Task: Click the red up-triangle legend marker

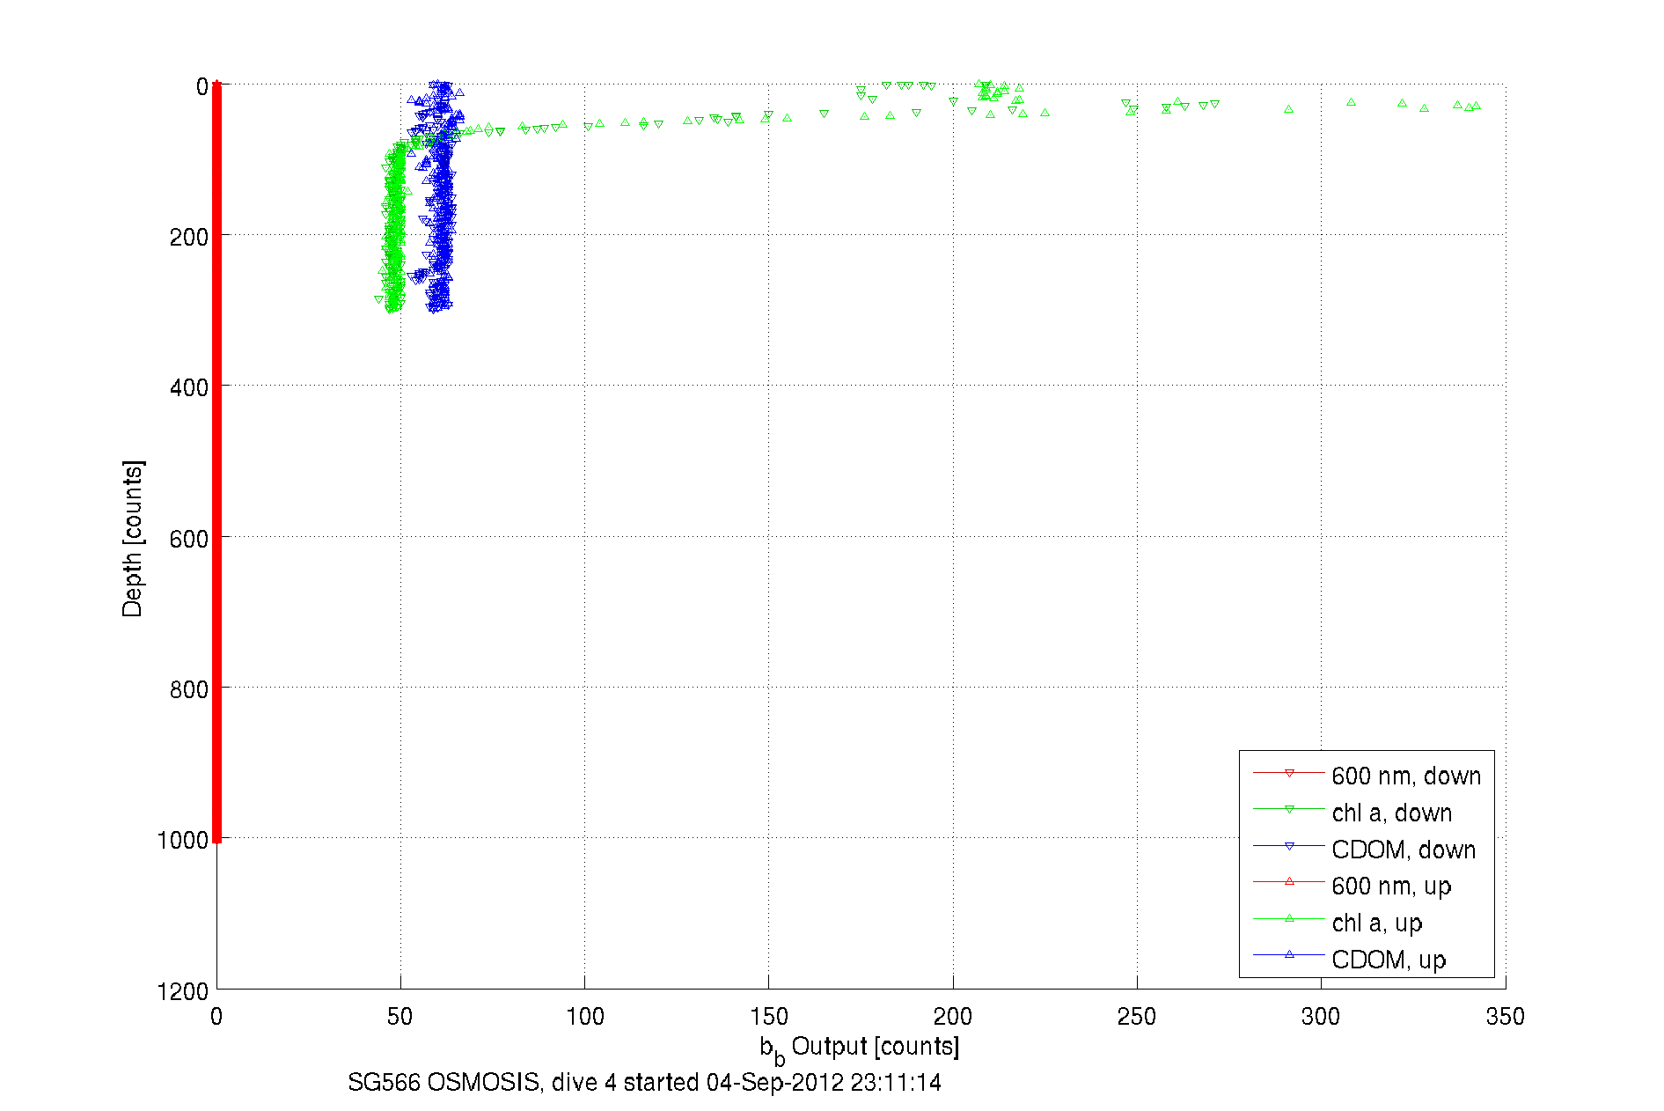Action: (x=1289, y=881)
